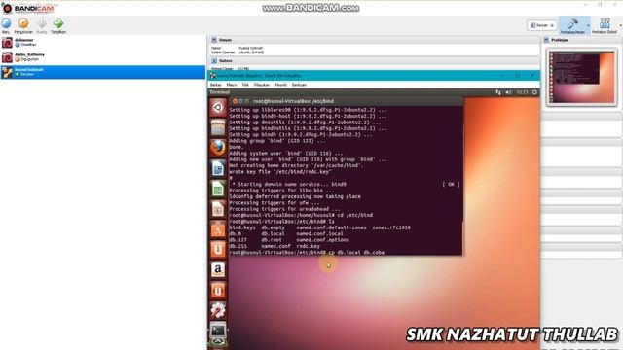The width and height of the screenshot is (623, 350).
Task: Open the Files manager launcher icon
Action: click(218, 127)
